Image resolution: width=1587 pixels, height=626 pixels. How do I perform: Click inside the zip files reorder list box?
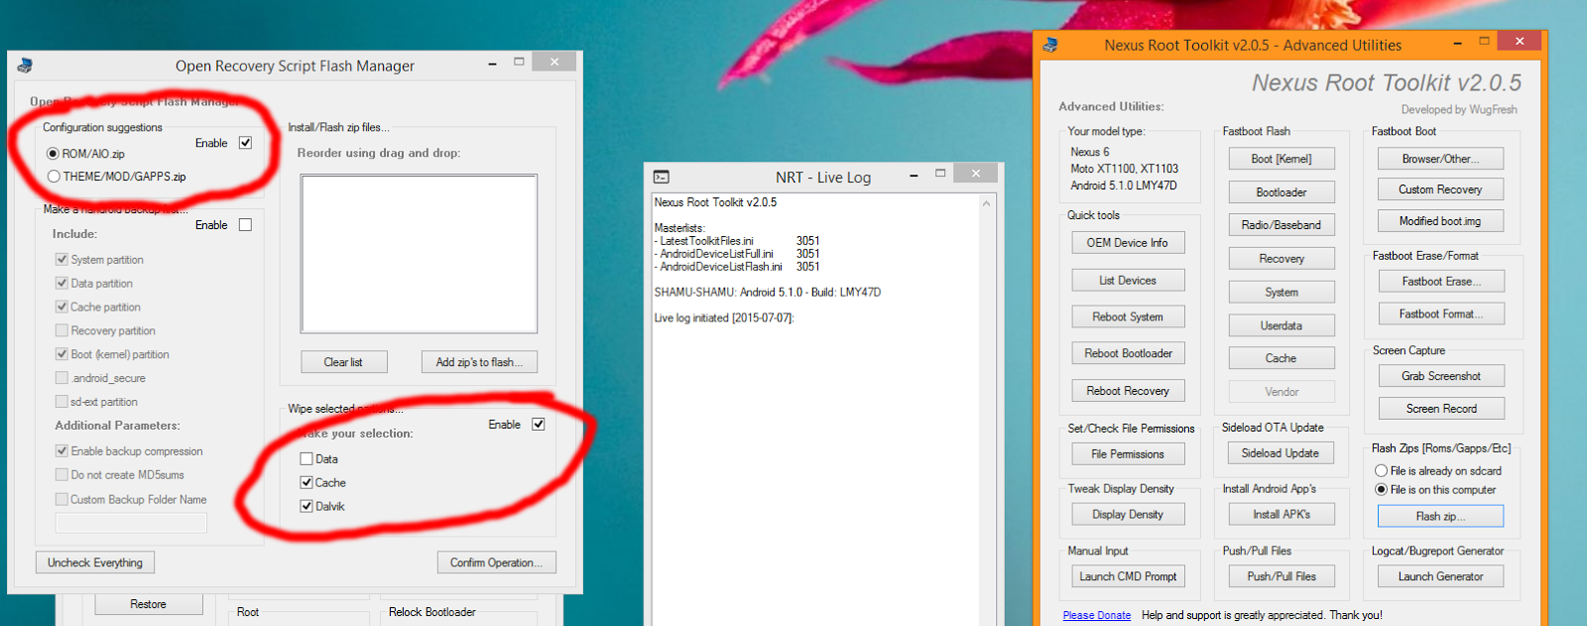click(x=420, y=254)
